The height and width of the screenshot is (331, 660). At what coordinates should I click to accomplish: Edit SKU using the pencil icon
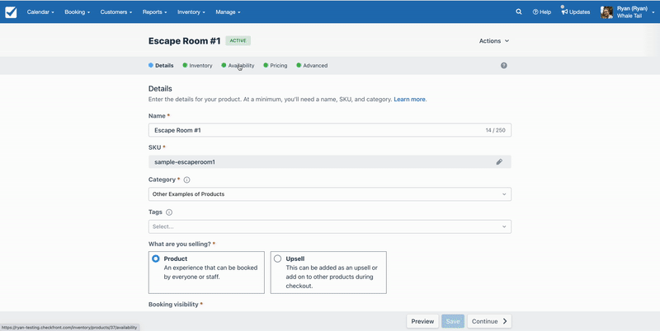coord(499,161)
